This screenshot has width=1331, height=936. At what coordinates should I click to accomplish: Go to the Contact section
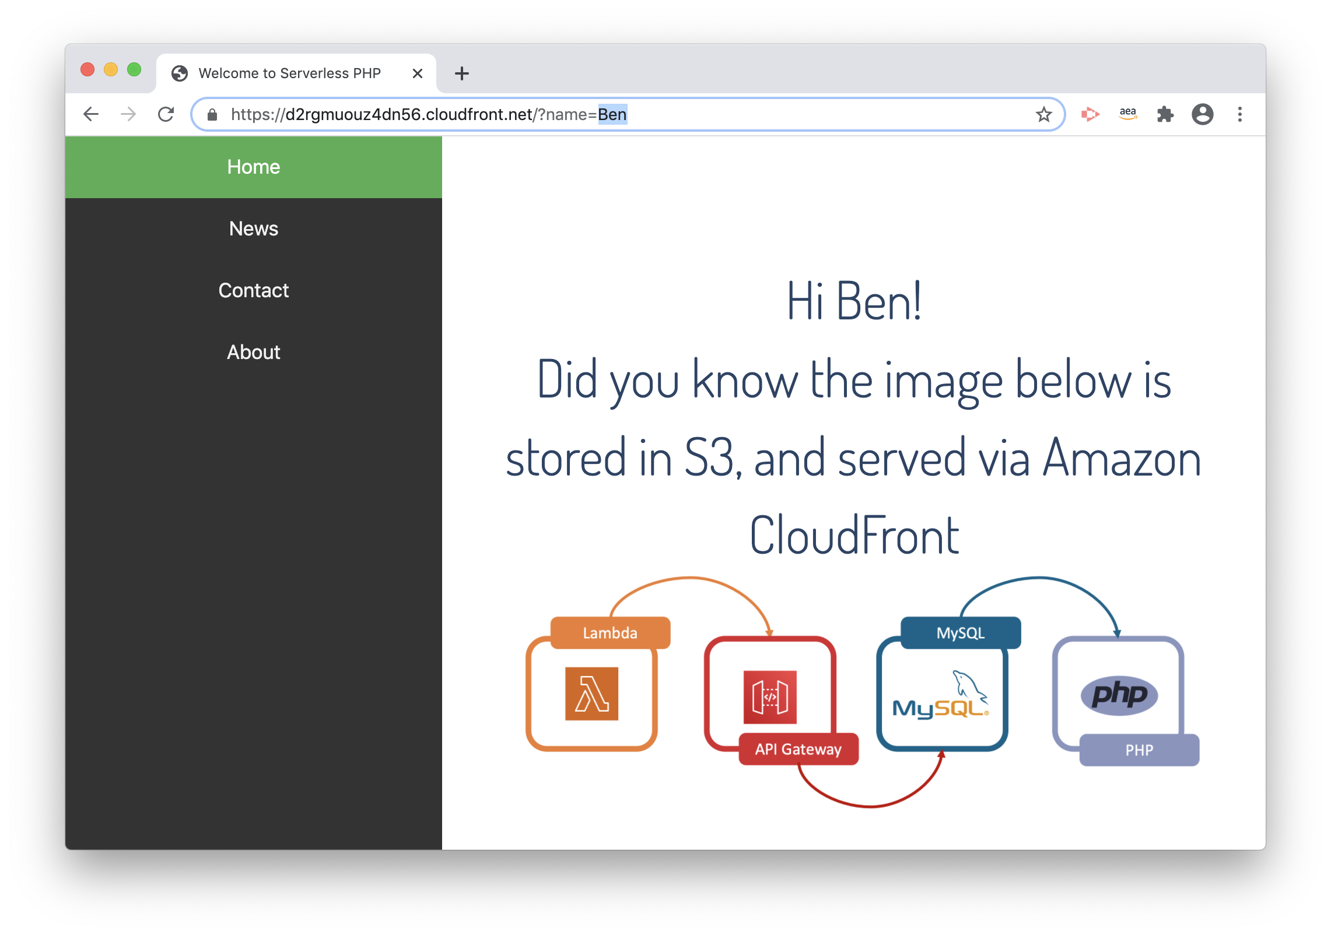pyautogui.click(x=253, y=290)
